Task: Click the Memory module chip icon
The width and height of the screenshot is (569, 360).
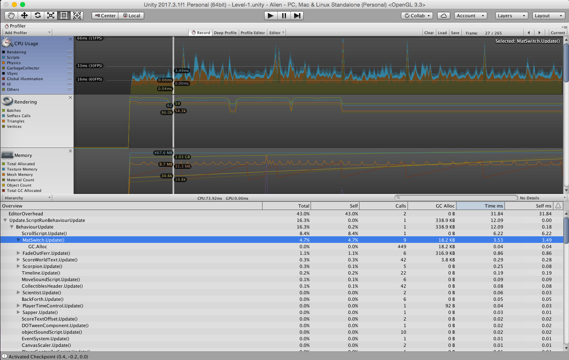Action: [7, 155]
